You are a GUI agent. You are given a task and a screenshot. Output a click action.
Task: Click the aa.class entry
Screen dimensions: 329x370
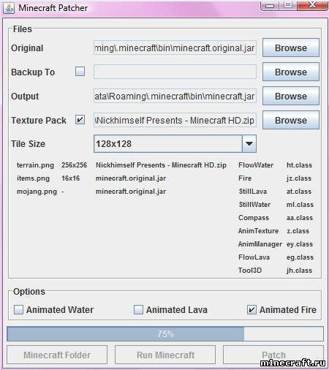click(300, 218)
